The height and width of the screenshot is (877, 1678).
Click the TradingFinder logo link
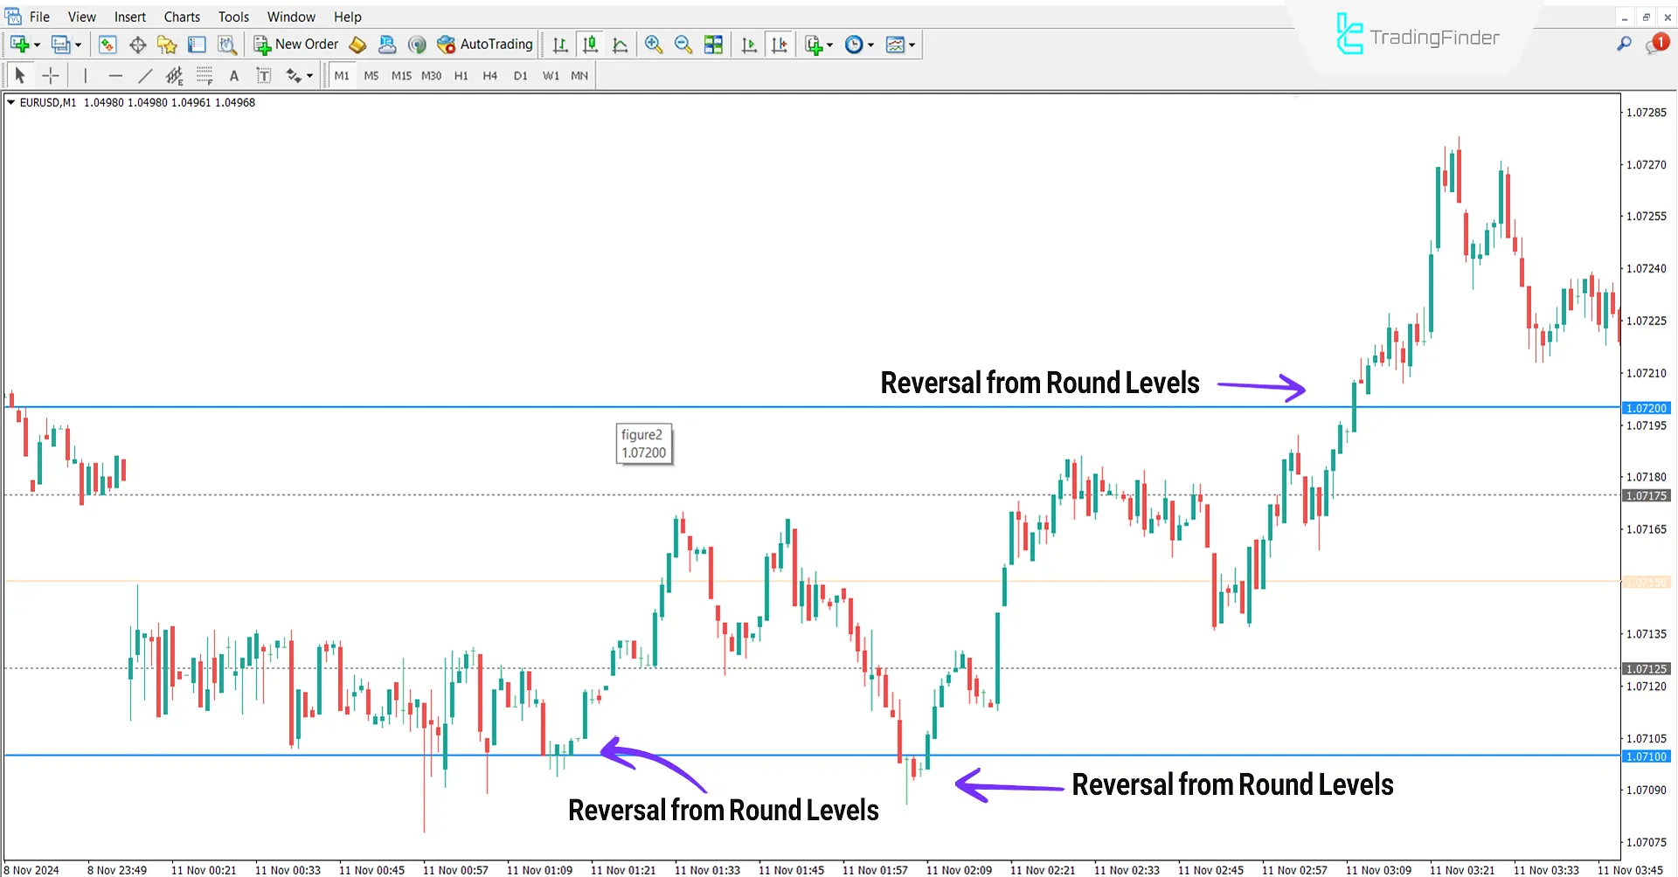coord(1416,37)
